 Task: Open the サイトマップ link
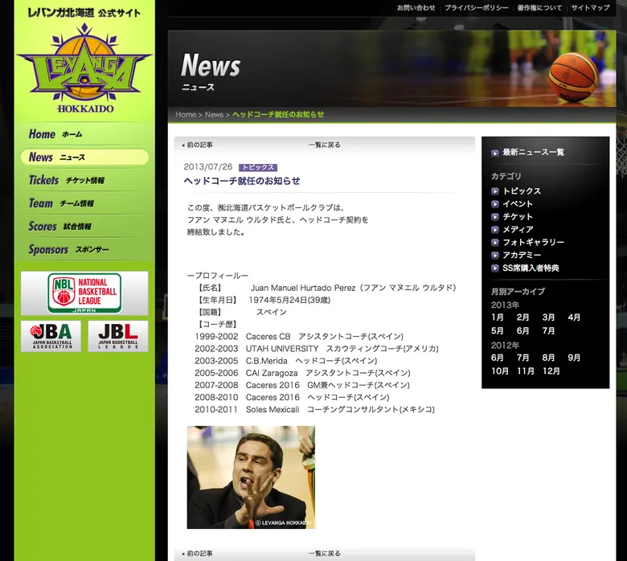point(590,8)
